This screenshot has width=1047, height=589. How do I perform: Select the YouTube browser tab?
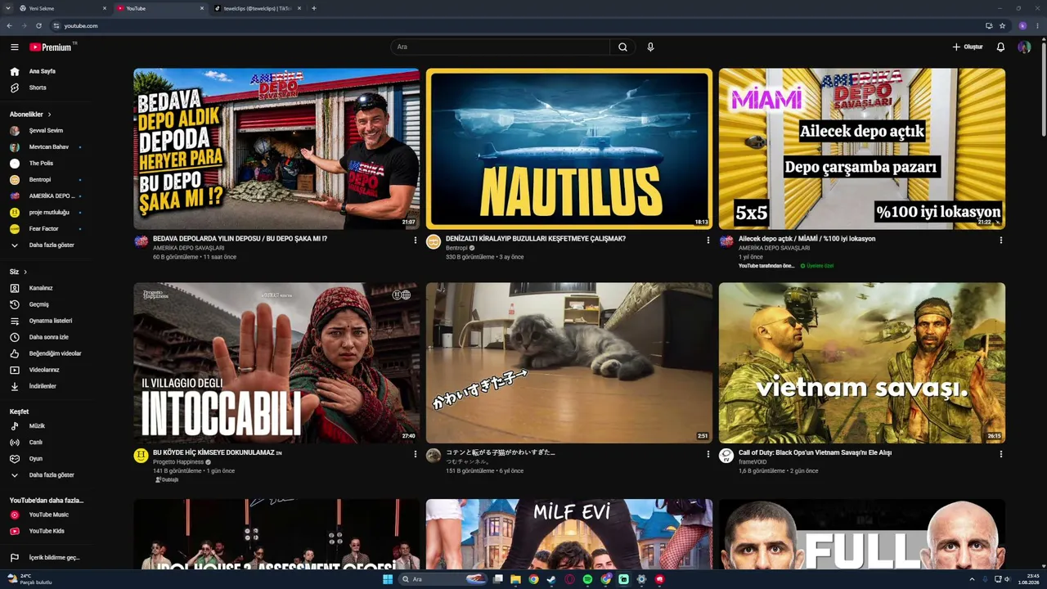click(160, 8)
